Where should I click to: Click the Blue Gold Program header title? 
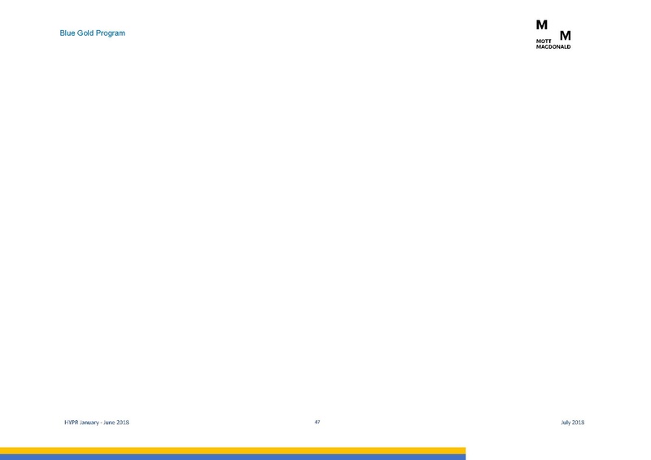click(92, 33)
